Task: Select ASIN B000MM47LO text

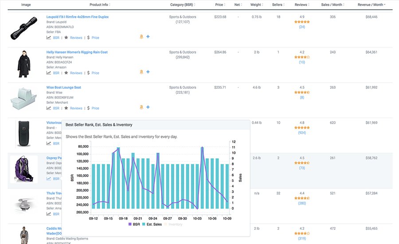Action: (x=60, y=27)
